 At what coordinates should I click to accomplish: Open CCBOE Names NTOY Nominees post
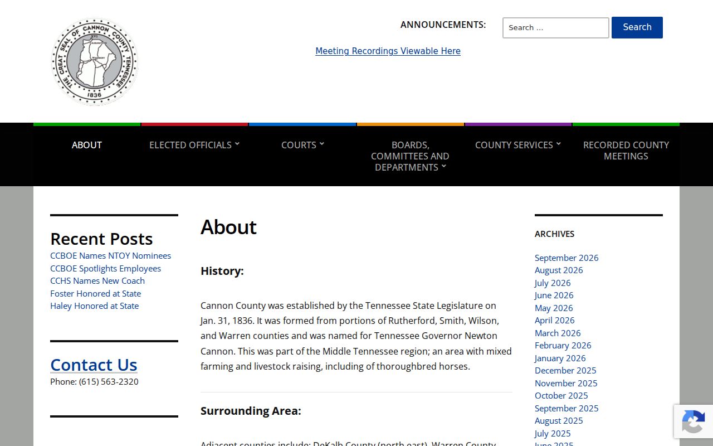coord(110,256)
